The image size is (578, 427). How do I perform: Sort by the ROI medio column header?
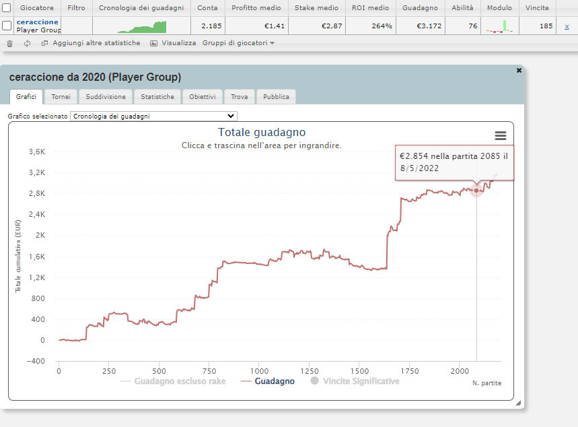pyautogui.click(x=370, y=8)
